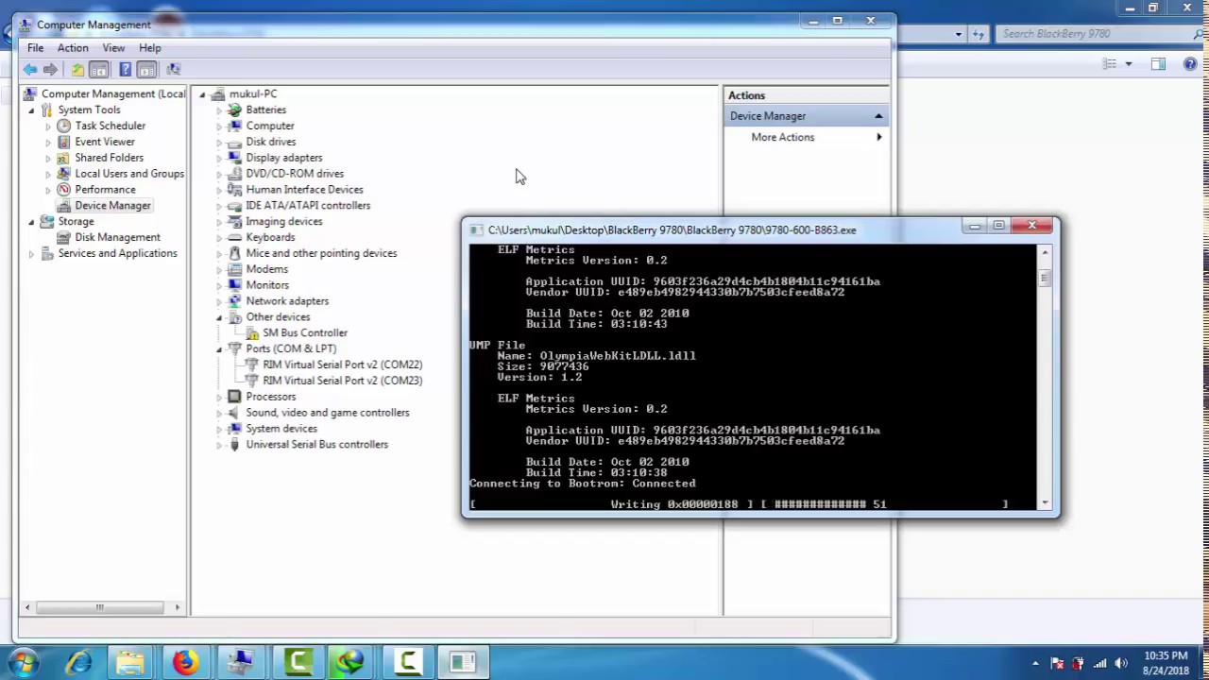1209x680 pixels.
Task: Click the Processors category icon
Action: tap(234, 397)
